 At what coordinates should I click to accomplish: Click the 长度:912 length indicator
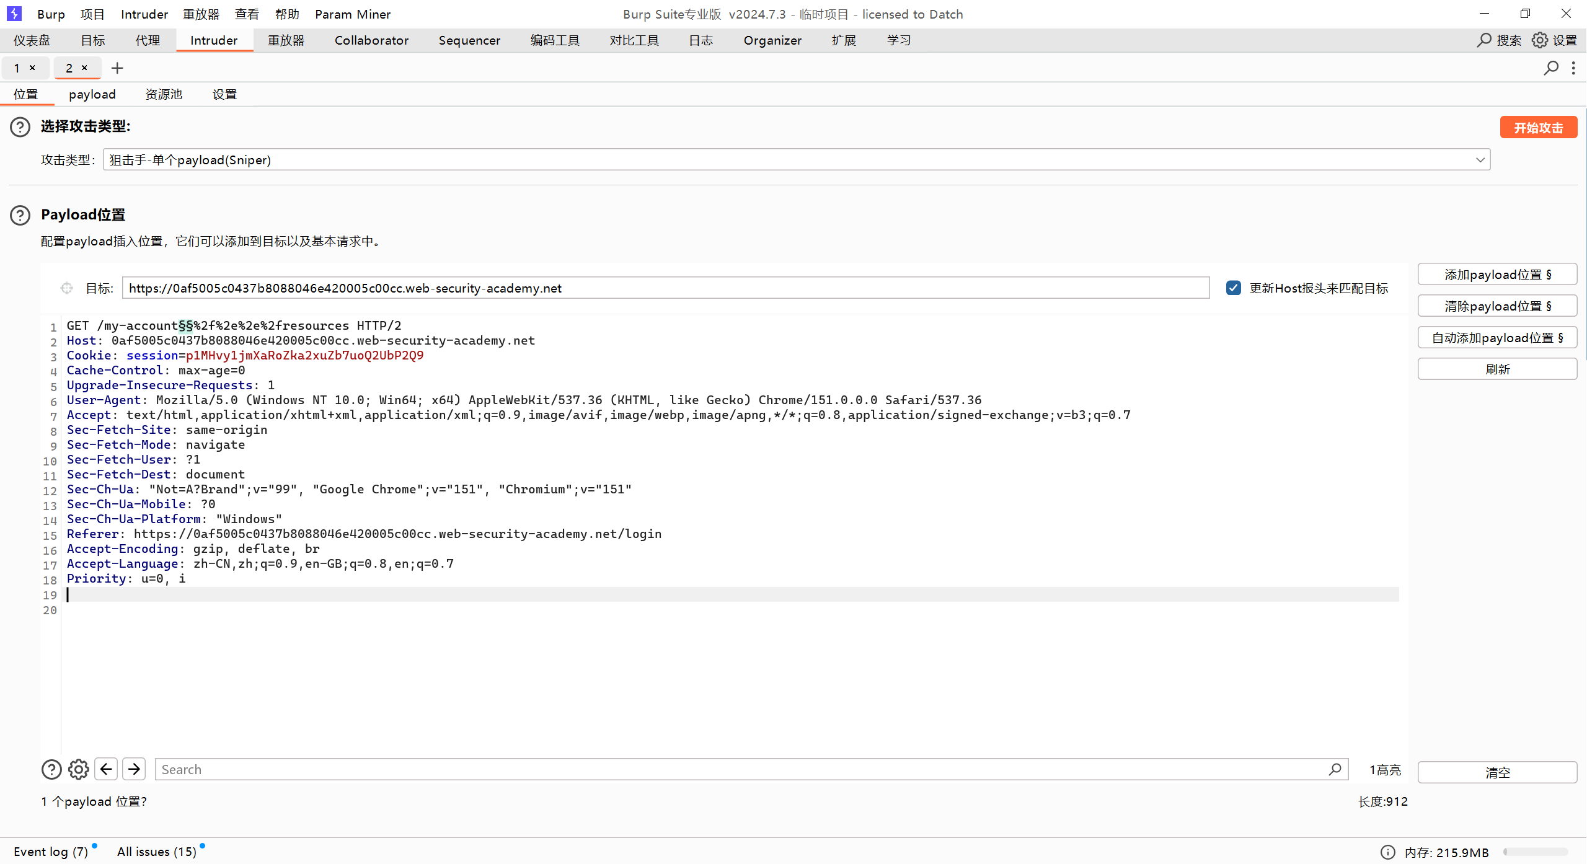coord(1383,801)
